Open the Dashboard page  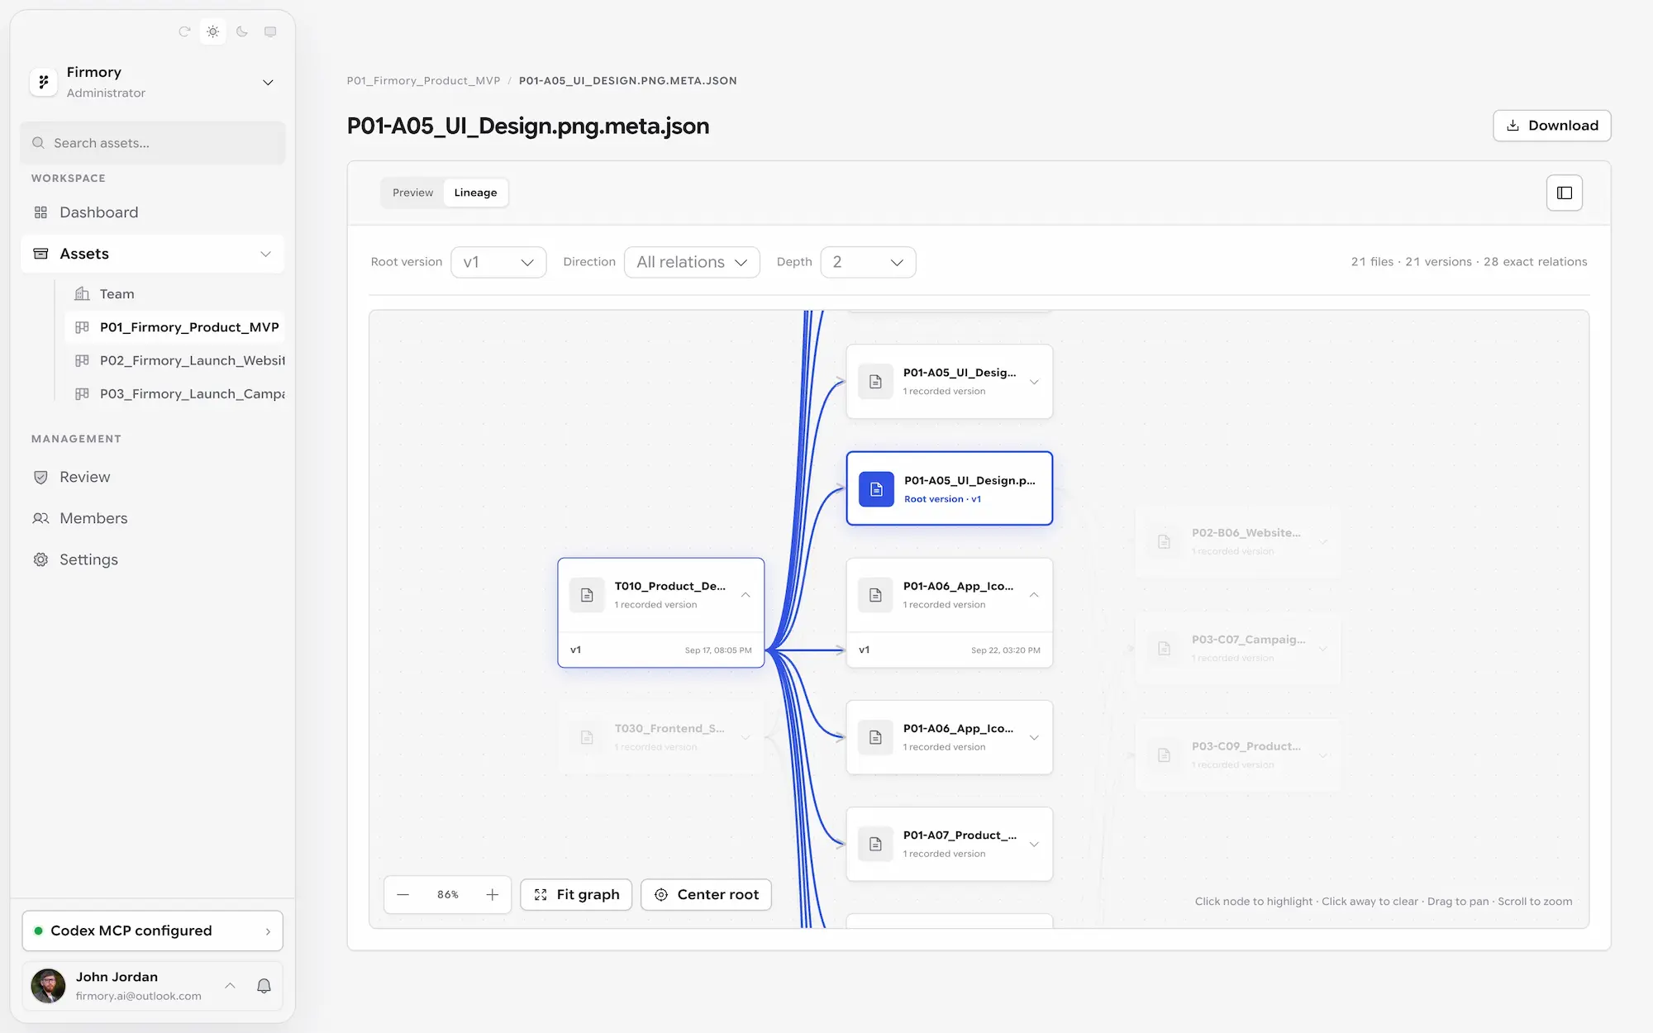coord(153,212)
